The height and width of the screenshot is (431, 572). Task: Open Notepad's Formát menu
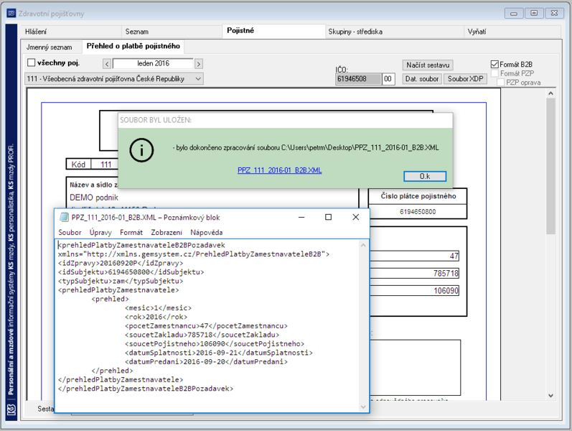click(131, 232)
